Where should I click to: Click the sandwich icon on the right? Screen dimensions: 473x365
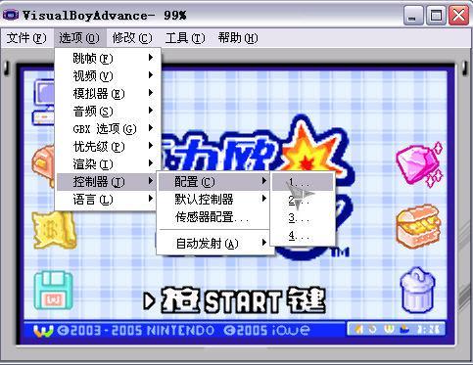coord(419,226)
